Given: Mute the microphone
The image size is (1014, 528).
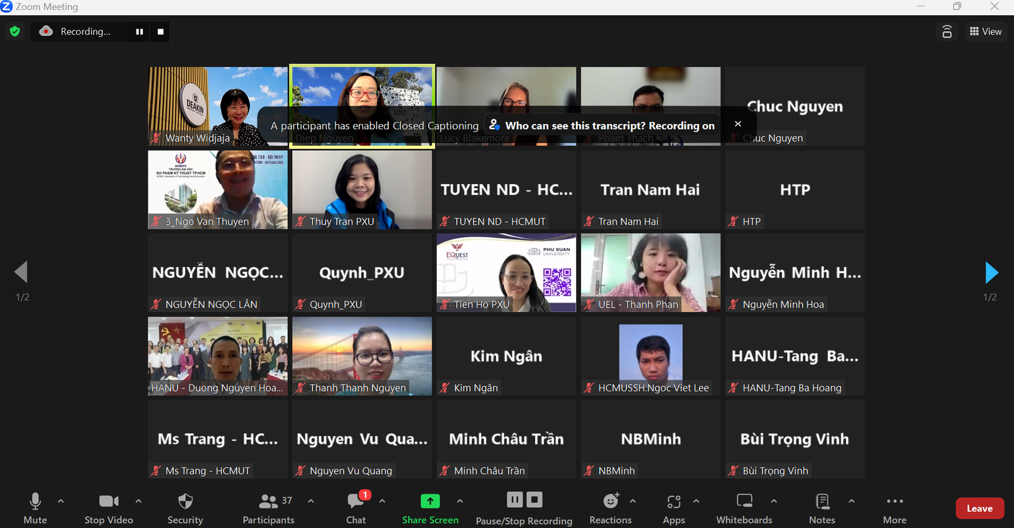Looking at the screenshot, I should (x=35, y=508).
